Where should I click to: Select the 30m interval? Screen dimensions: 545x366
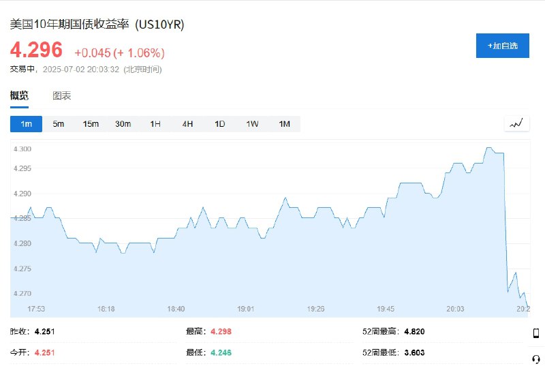pyautogui.click(x=123, y=124)
